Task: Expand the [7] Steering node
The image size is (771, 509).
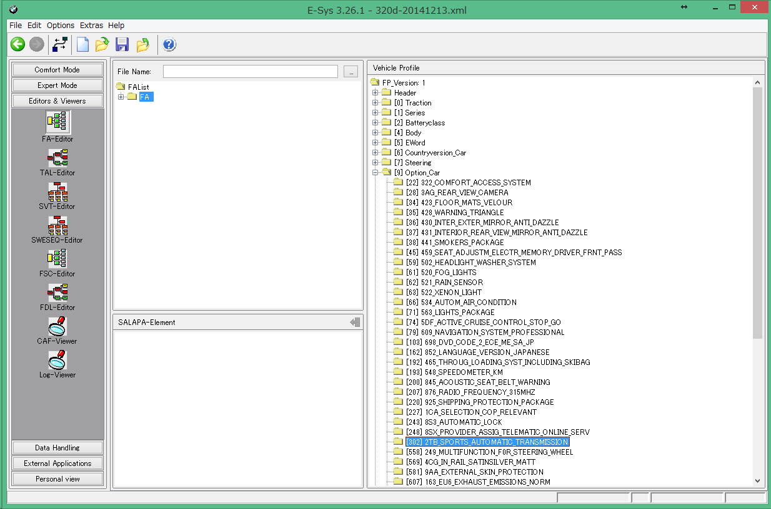Action: (376, 162)
